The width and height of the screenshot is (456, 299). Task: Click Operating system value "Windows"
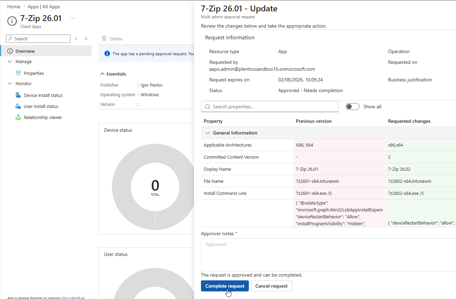[150, 94]
